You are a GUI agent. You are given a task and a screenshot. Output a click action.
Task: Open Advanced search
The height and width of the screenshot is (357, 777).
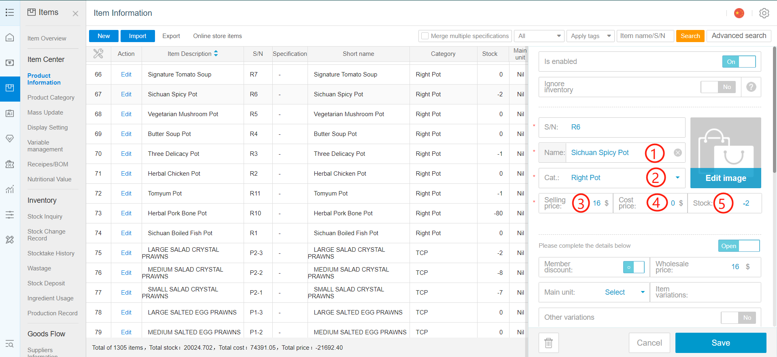(x=739, y=36)
